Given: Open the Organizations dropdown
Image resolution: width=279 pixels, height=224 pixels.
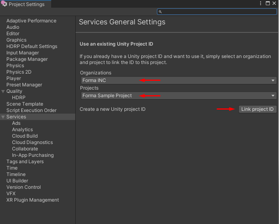Looking at the screenshot, I should [178, 80].
